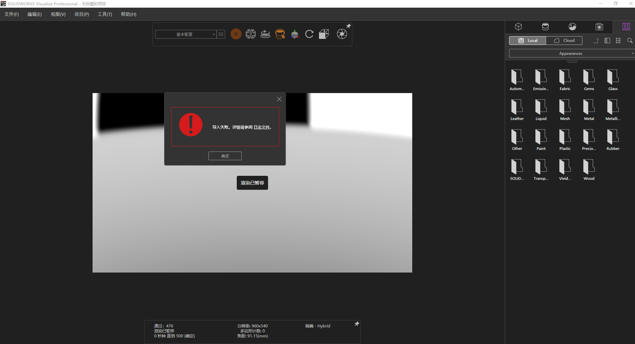The height and width of the screenshot is (344, 635).
Task: Open the Plastic appearance folder
Action: pyautogui.click(x=565, y=140)
